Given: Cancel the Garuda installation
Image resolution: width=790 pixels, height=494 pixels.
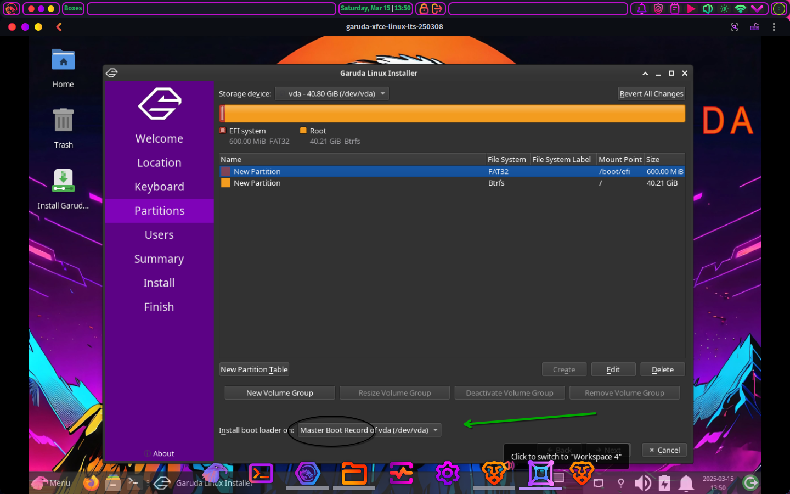Looking at the screenshot, I should pyautogui.click(x=664, y=450).
